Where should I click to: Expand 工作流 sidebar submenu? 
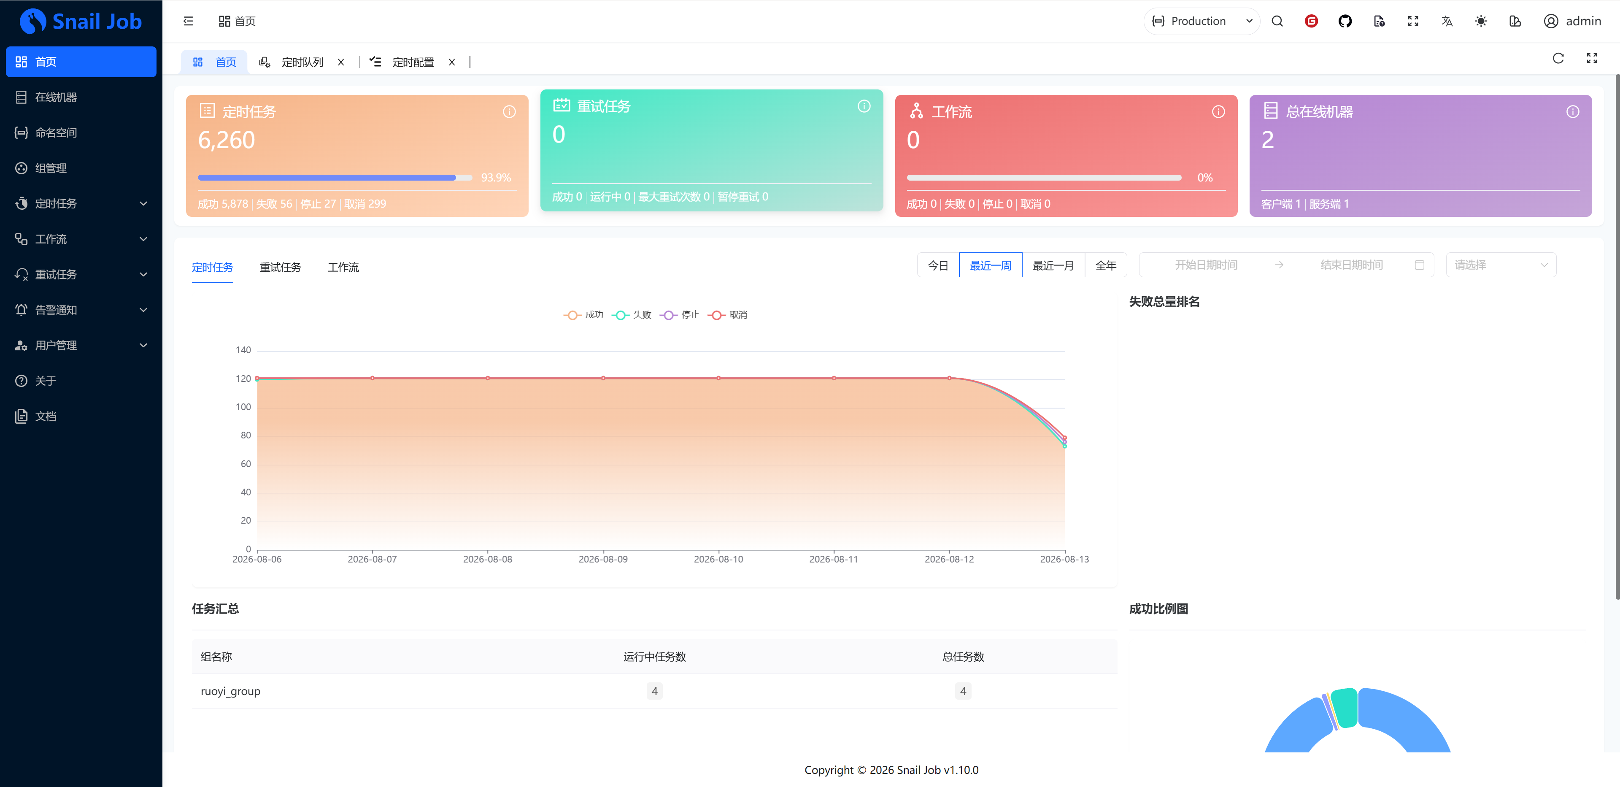click(x=81, y=239)
